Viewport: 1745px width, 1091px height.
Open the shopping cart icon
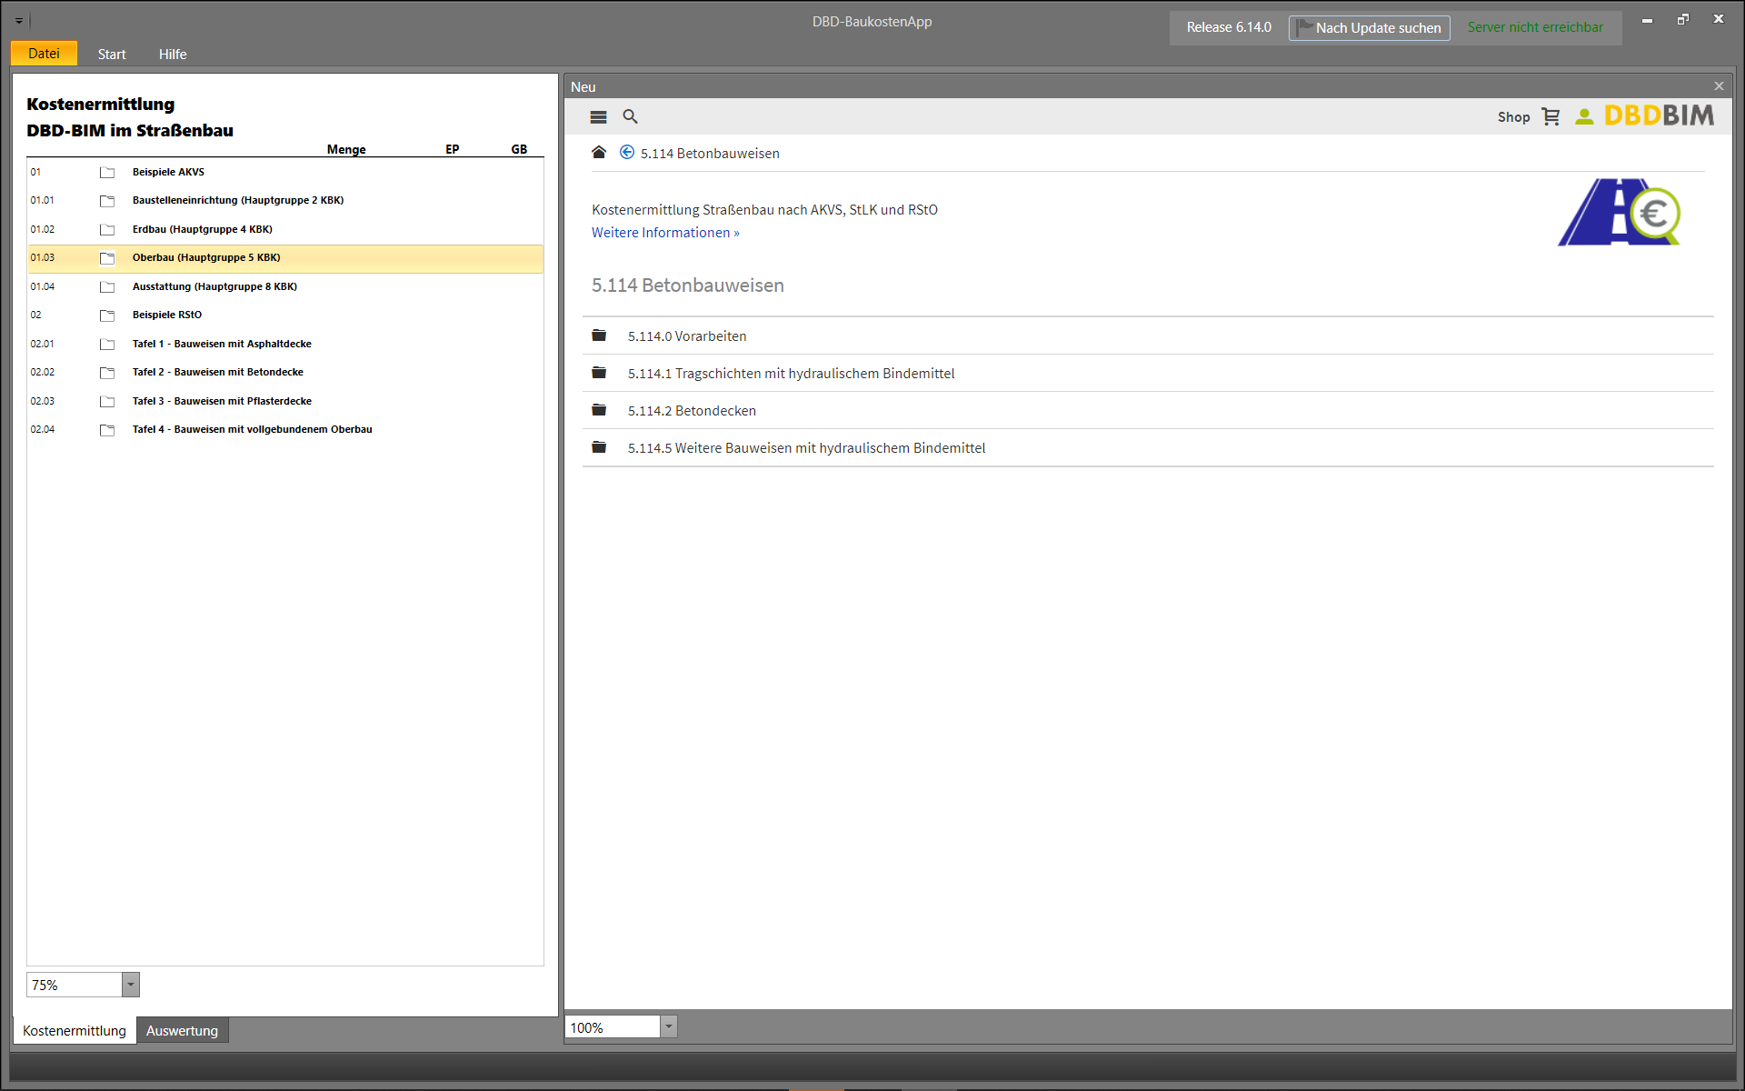click(1551, 116)
